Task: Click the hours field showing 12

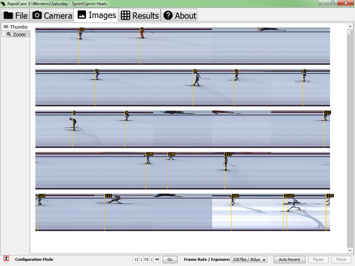Action: pyautogui.click(x=137, y=260)
